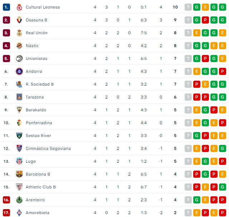Click the Andorra team crest
The width and height of the screenshot is (229, 217).
point(19,71)
